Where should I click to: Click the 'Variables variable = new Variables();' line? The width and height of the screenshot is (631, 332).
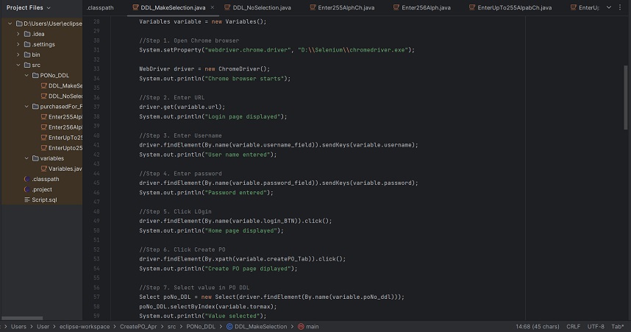coord(203,22)
